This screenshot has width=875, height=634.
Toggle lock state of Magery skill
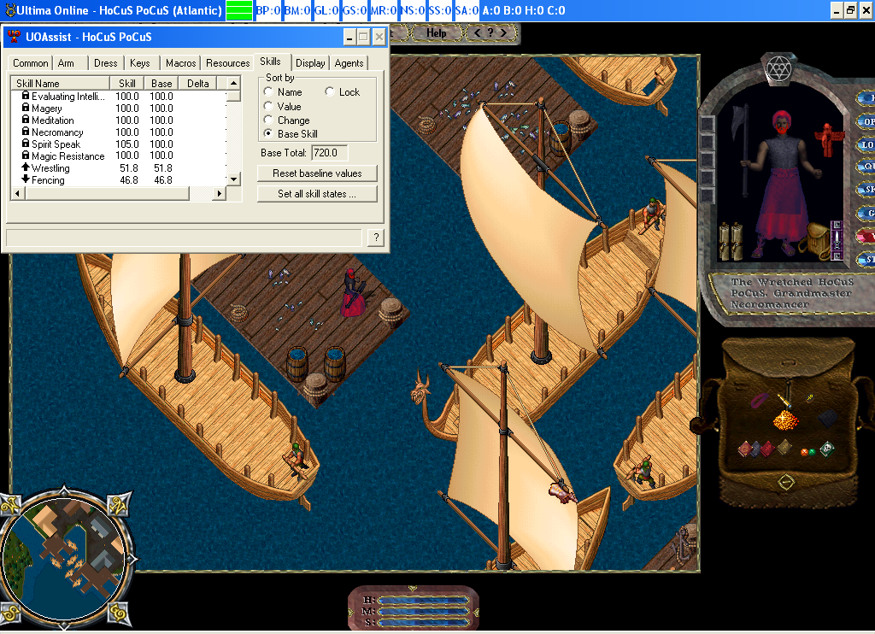pyautogui.click(x=26, y=108)
